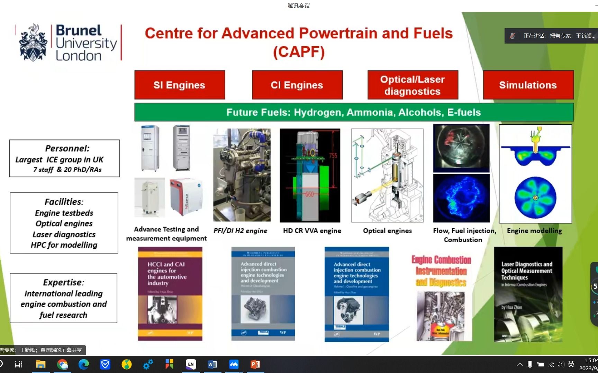Screen dimensions: 598x373
Task: Open the colorful bookmark app in taskbar
Action: click(x=170, y=364)
